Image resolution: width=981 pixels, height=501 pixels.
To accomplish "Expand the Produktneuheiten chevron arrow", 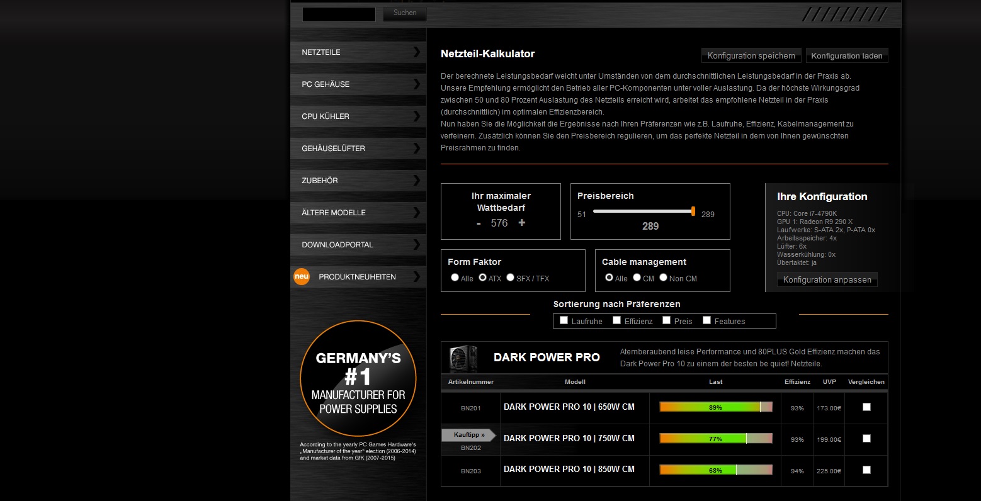I will coord(416,276).
